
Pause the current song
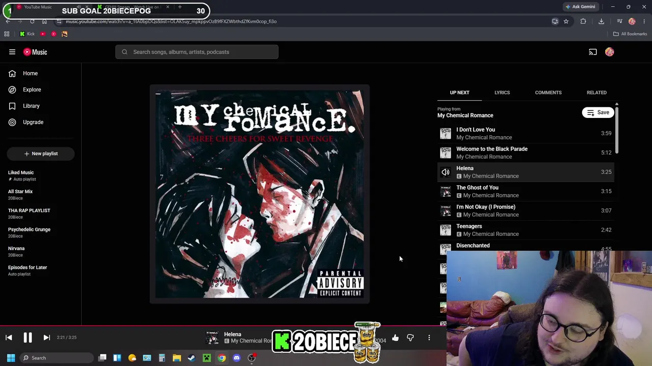tap(28, 338)
